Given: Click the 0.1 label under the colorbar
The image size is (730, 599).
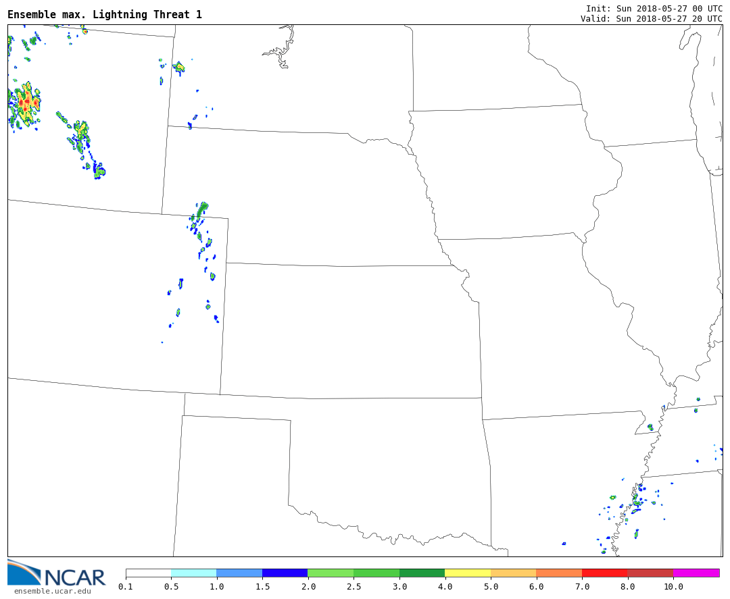Looking at the screenshot, I should [x=126, y=587].
